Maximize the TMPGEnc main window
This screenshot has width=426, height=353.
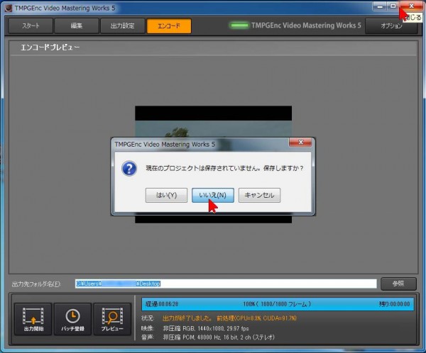click(x=392, y=6)
